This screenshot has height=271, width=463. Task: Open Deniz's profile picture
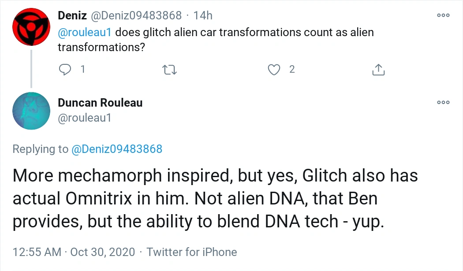(x=30, y=26)
